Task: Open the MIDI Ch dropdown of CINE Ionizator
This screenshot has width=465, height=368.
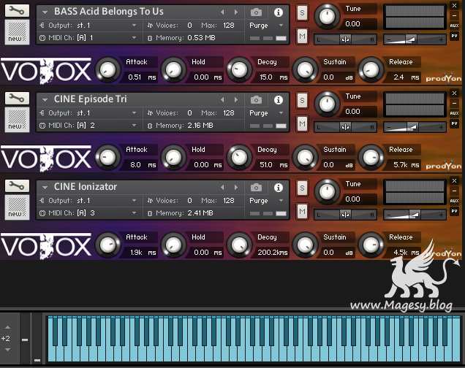Action: point(134,213)
